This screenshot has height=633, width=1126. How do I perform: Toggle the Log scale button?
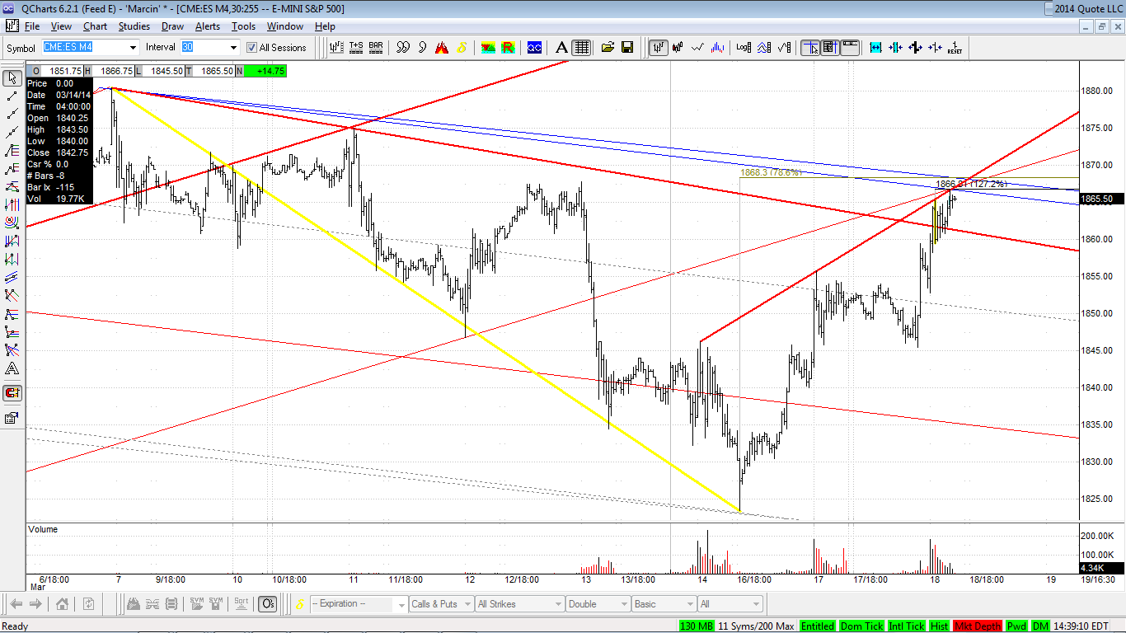[744, 47]
